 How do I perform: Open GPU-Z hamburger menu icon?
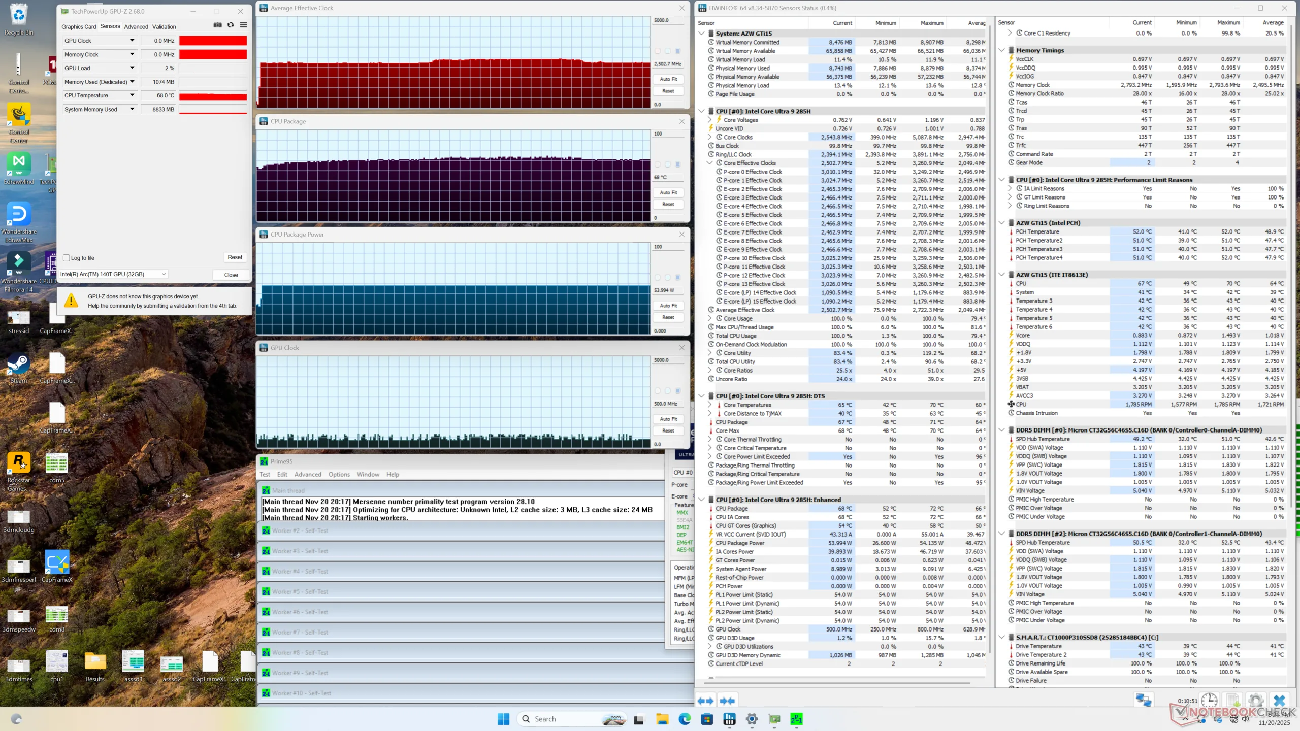click(244, 25)
